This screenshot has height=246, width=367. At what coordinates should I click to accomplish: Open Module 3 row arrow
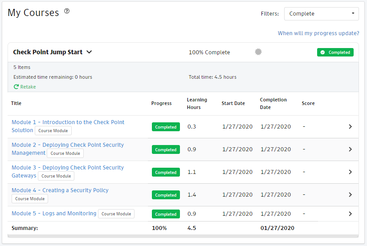tap(350, 172)
